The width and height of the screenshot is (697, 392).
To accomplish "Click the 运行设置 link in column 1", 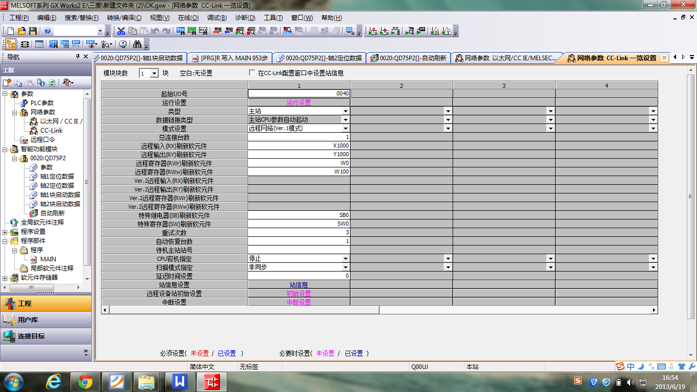I will coord(298,103).
